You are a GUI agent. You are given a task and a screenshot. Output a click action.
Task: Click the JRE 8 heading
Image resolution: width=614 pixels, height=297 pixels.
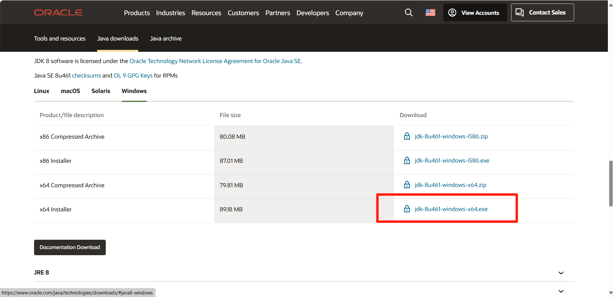pyautogui.click(x=41, y=273)
